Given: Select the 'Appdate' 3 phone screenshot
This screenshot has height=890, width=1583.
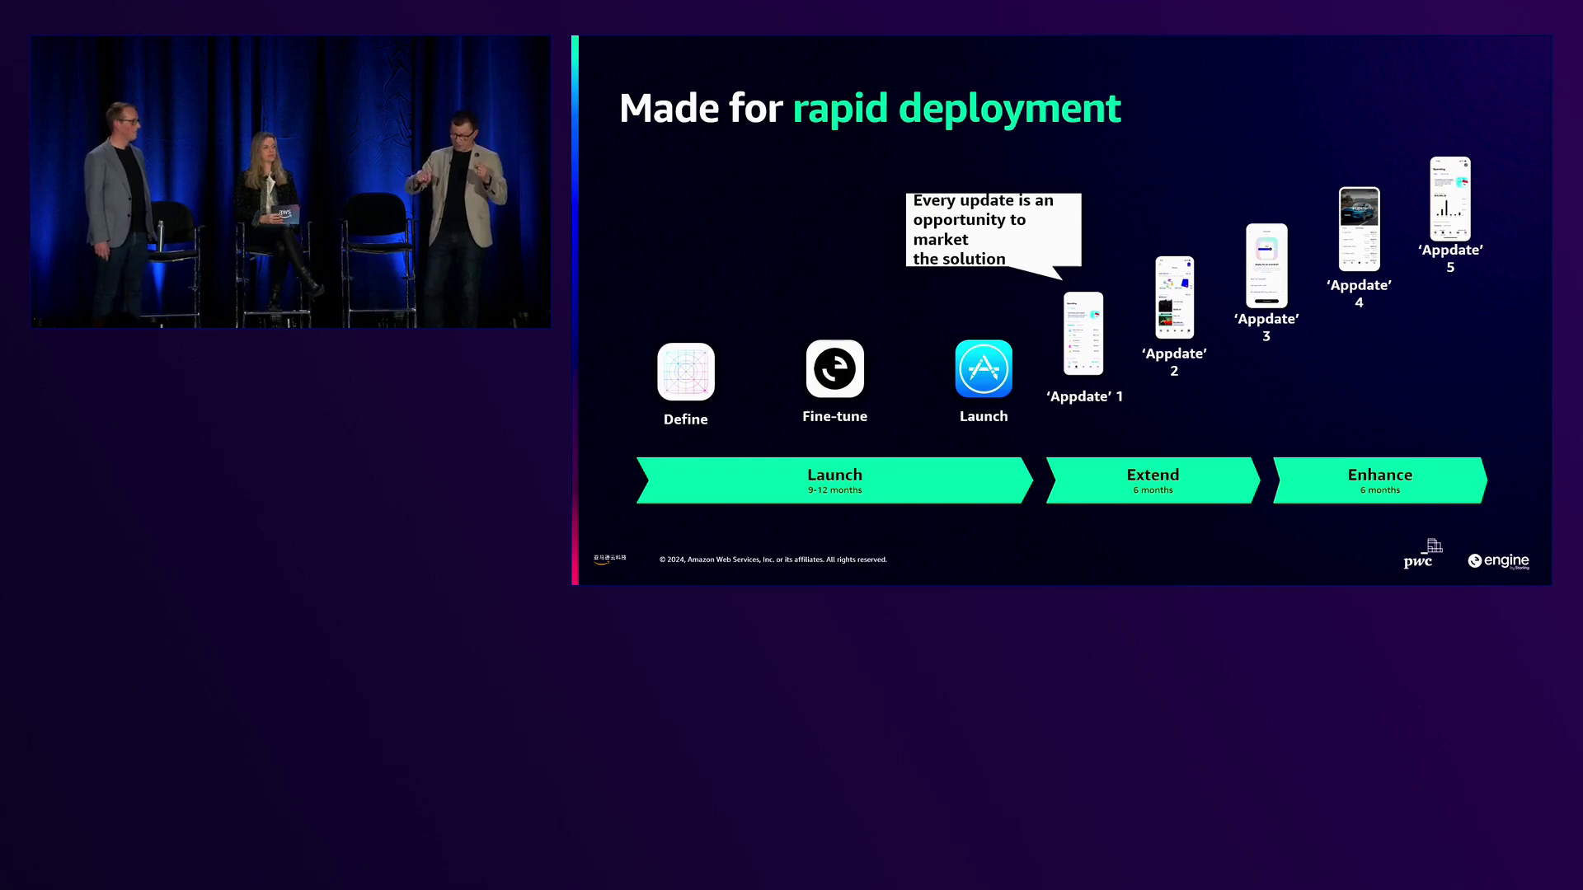Looking at the screenshot, I should (x=1266, y=265).
